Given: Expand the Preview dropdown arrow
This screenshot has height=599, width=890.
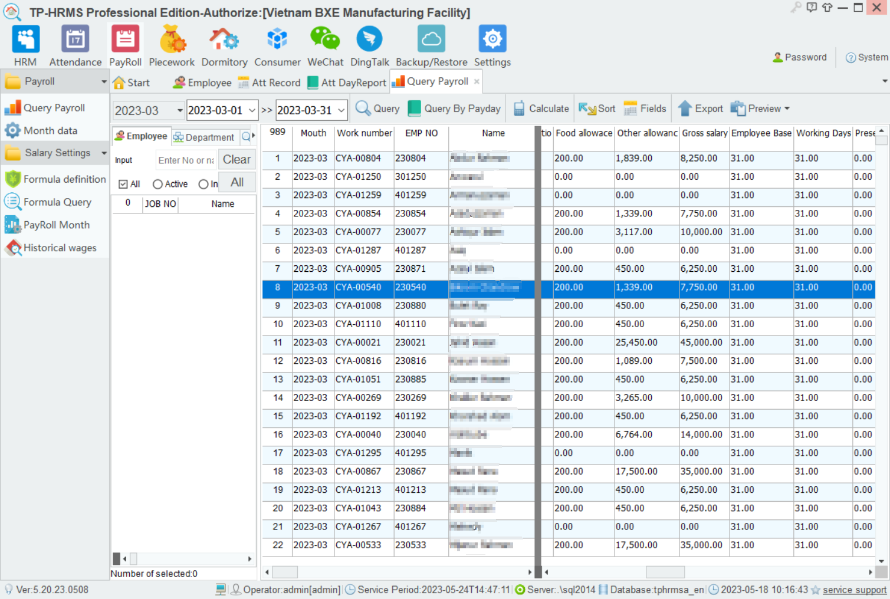Looking at the screenshot, I should (787, 108).
